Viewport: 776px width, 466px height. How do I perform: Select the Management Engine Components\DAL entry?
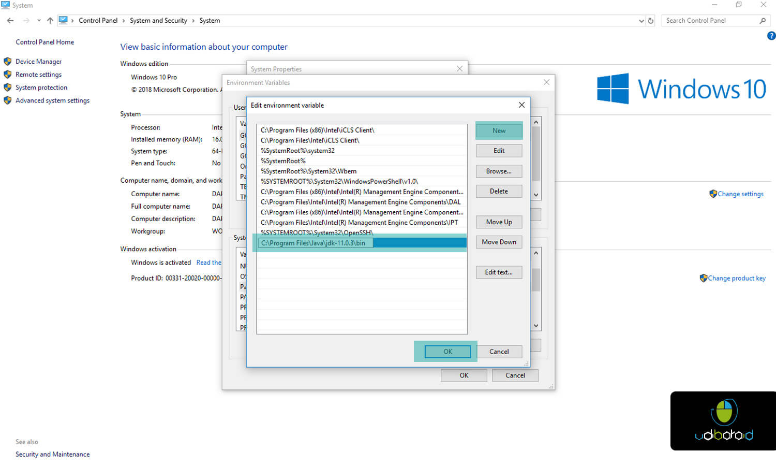[362, 202]
